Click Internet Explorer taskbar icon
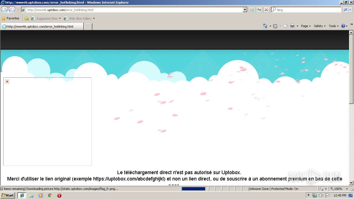The height and width of the screenshot is (199, 354). [22, 195]
